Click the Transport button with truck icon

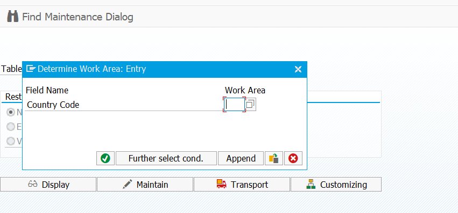click(x=242, y=185)
